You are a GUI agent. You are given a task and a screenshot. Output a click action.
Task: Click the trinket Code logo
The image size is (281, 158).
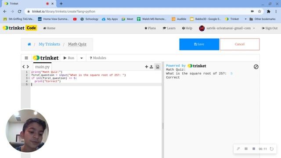(x=20, y=28)
